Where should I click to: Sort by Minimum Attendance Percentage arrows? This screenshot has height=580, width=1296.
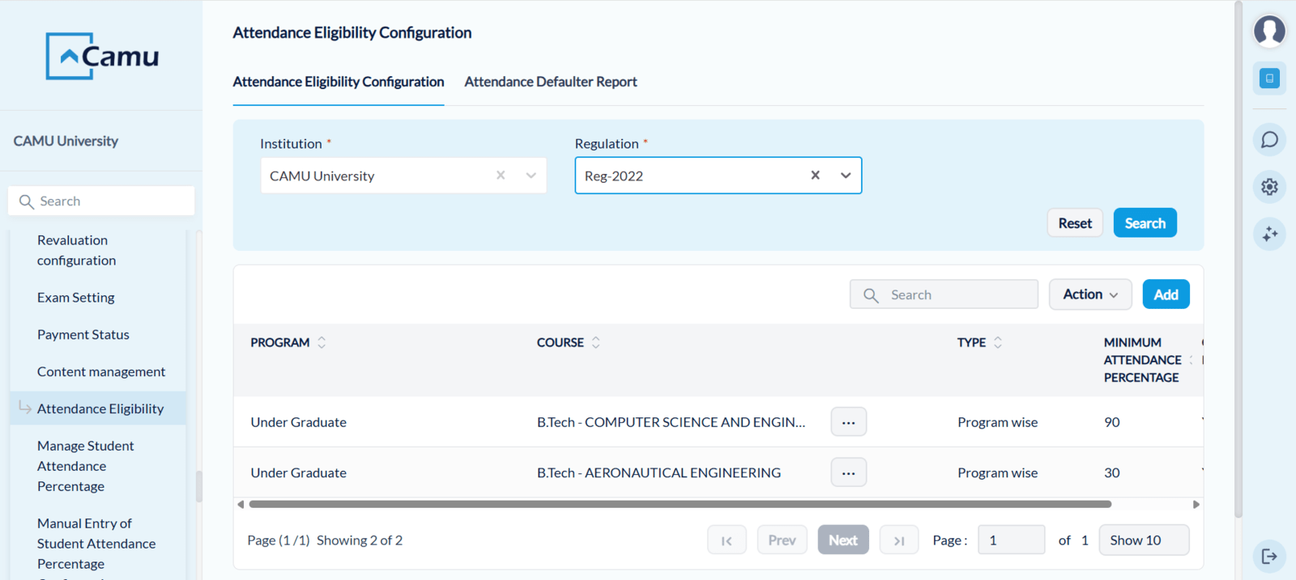[x=1191, y=360]
